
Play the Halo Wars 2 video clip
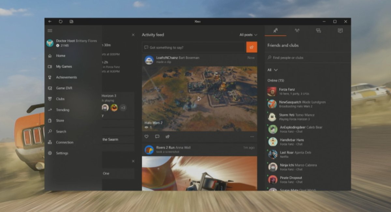[199, 98]
